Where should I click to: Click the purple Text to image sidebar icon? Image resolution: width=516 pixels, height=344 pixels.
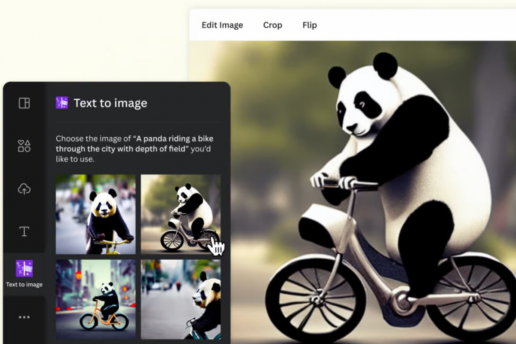24,268
